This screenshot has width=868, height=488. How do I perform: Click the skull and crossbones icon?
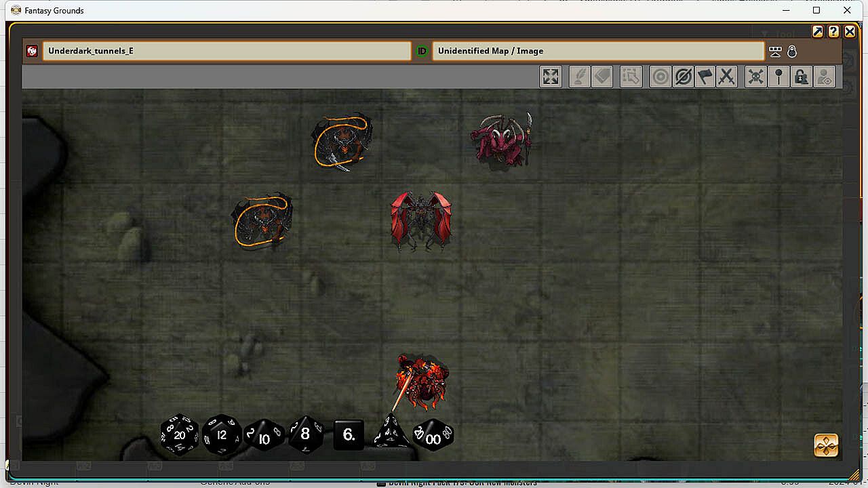click(755, 77)
